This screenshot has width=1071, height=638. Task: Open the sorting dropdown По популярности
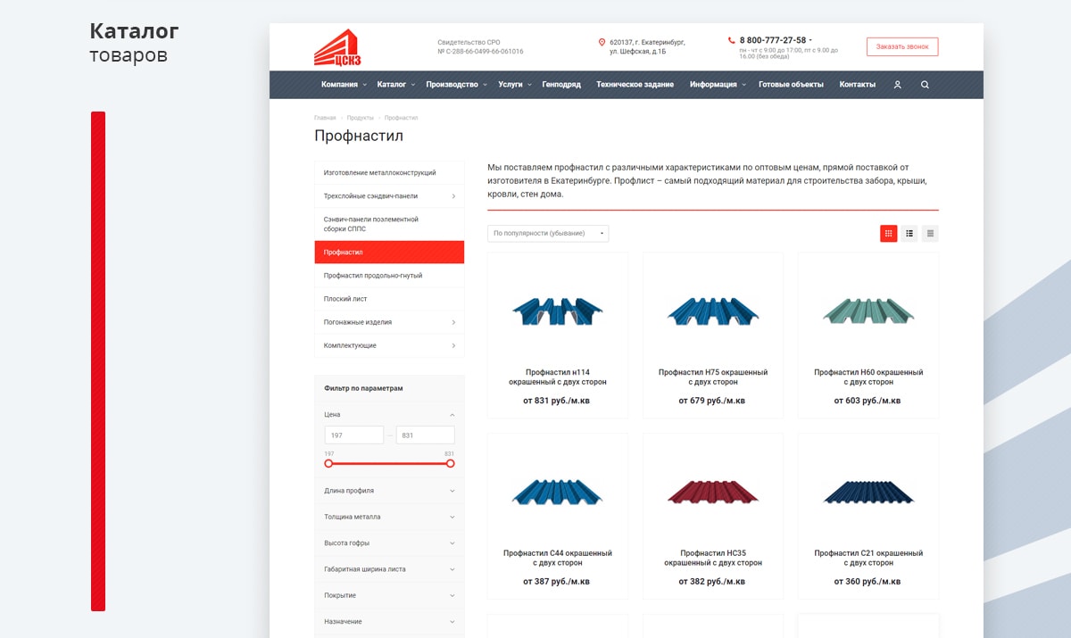point(548,233)
